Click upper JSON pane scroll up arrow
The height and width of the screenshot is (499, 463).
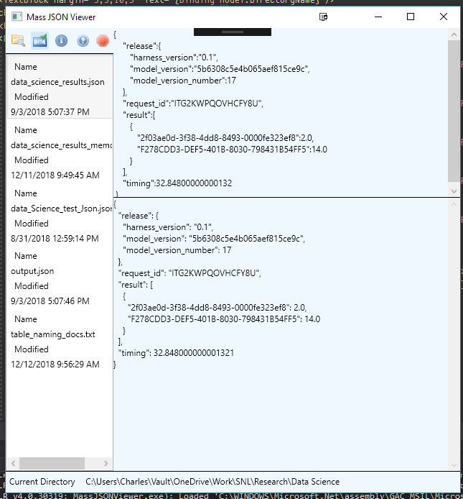pos(454,35)
